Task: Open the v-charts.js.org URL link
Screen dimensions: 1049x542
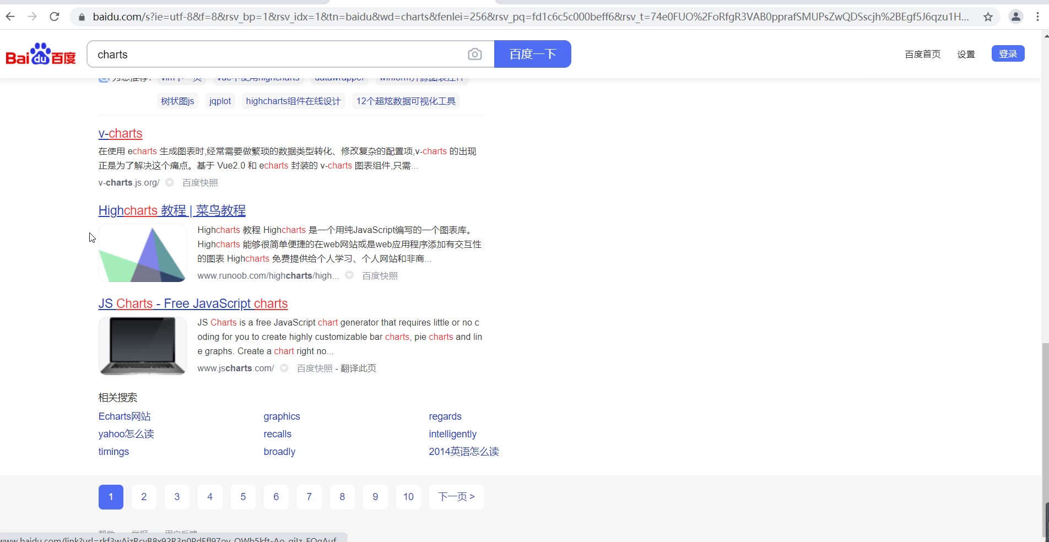Action: pyautogui.click(x=129, y=182)
